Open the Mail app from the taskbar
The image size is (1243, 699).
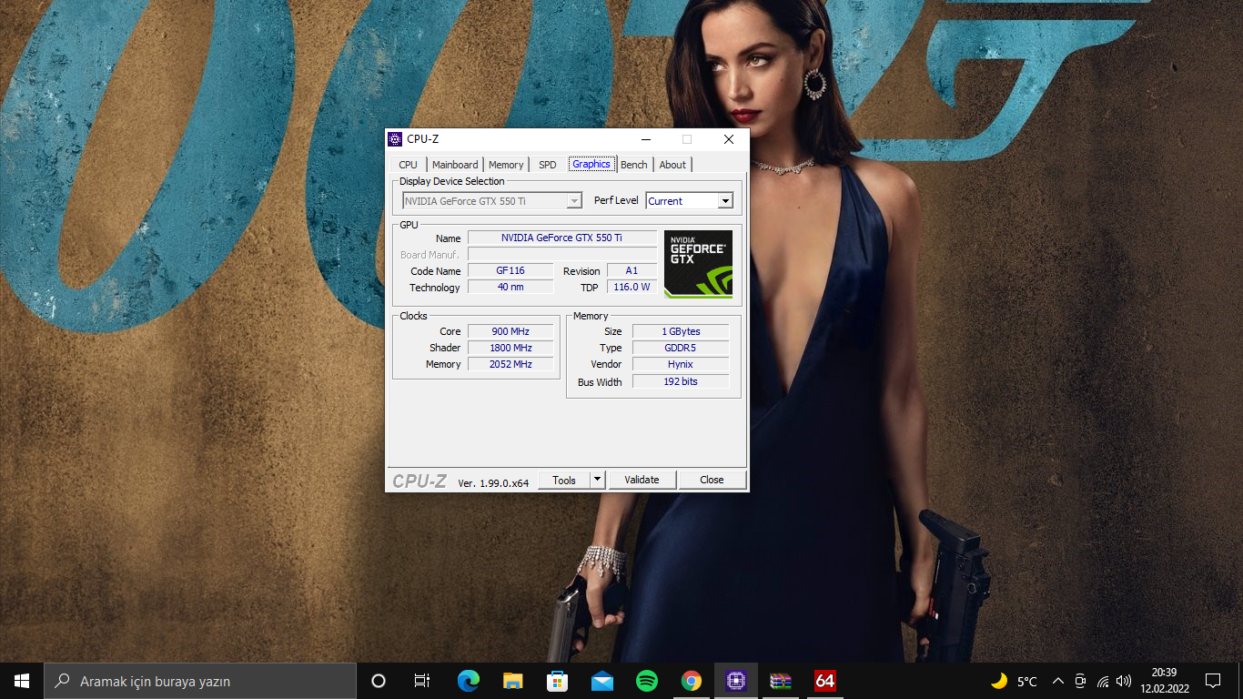[602, 681]
